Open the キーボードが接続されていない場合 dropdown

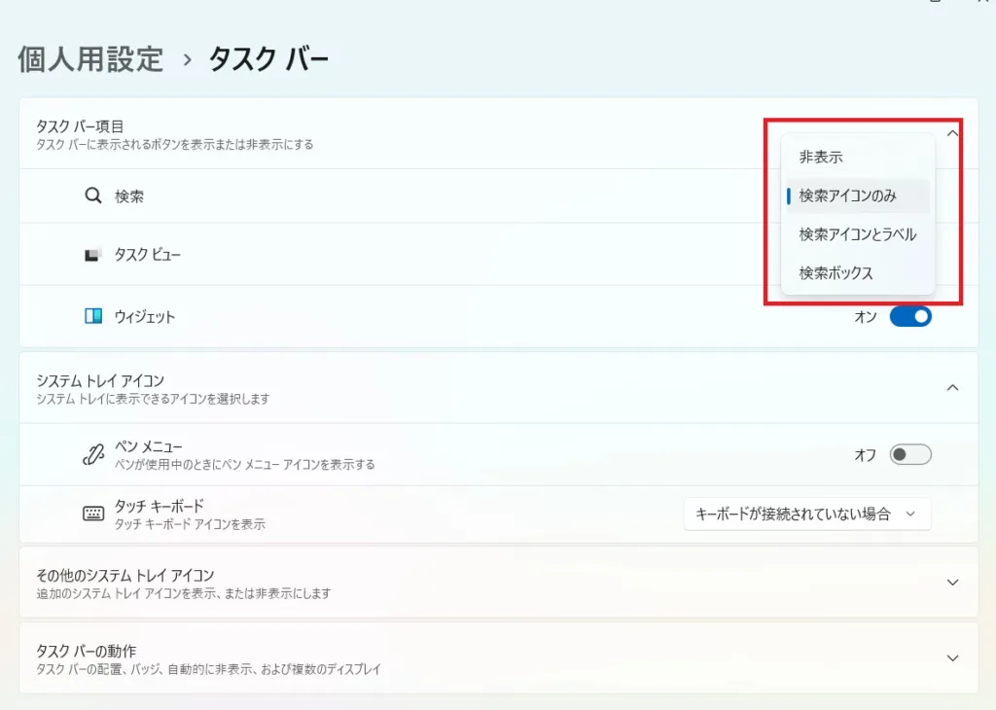tap(806, 515)
